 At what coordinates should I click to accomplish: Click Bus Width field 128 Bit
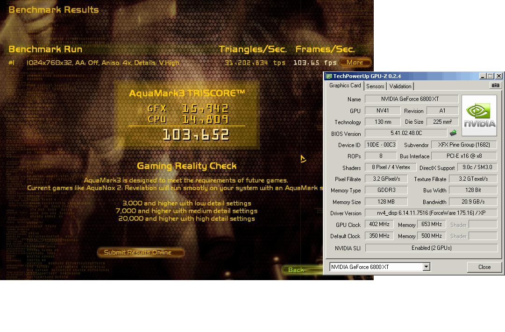(473, 190)
